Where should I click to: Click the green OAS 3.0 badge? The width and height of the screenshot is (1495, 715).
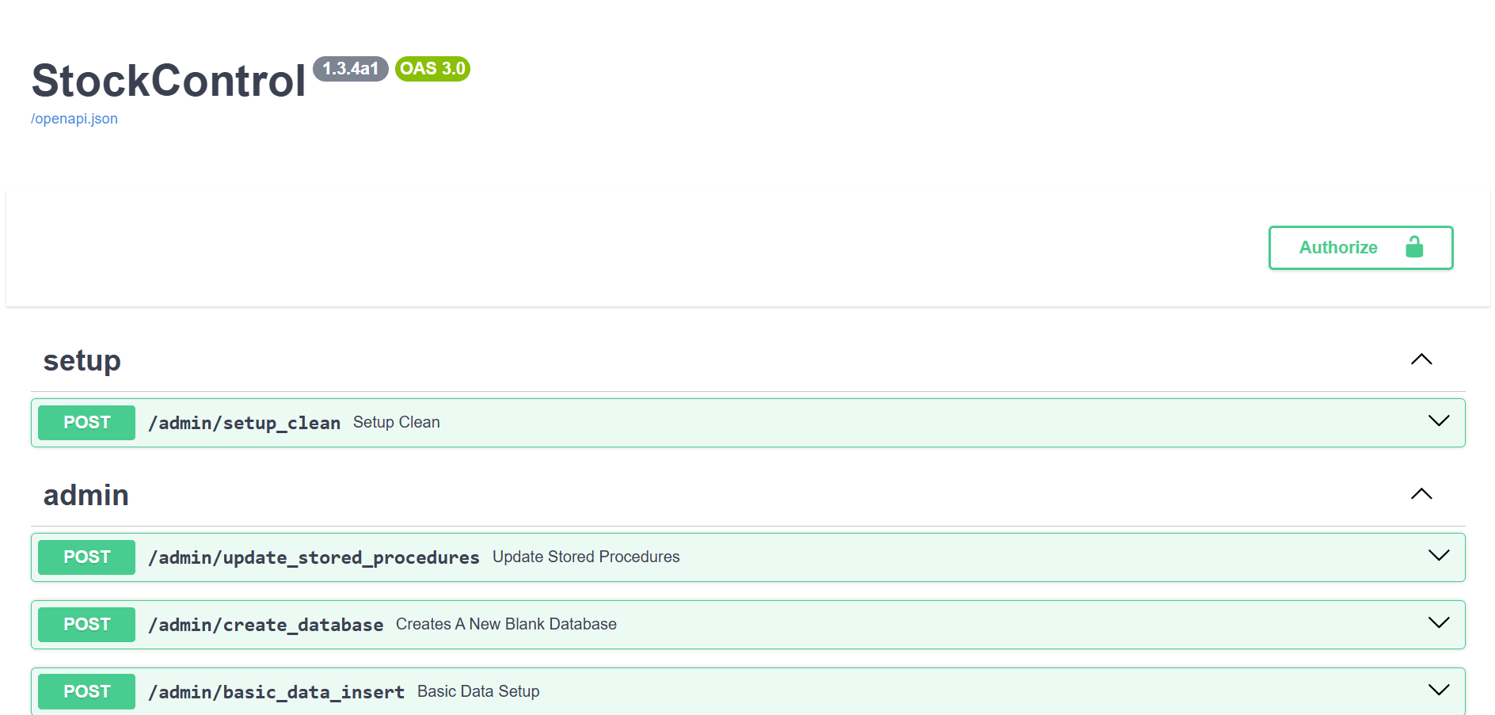click(x=432, y=69)
